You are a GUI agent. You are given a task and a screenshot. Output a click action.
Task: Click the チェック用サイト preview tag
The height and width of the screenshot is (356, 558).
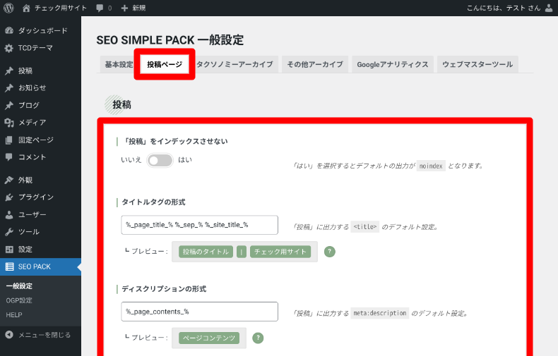tap(280, 252)
